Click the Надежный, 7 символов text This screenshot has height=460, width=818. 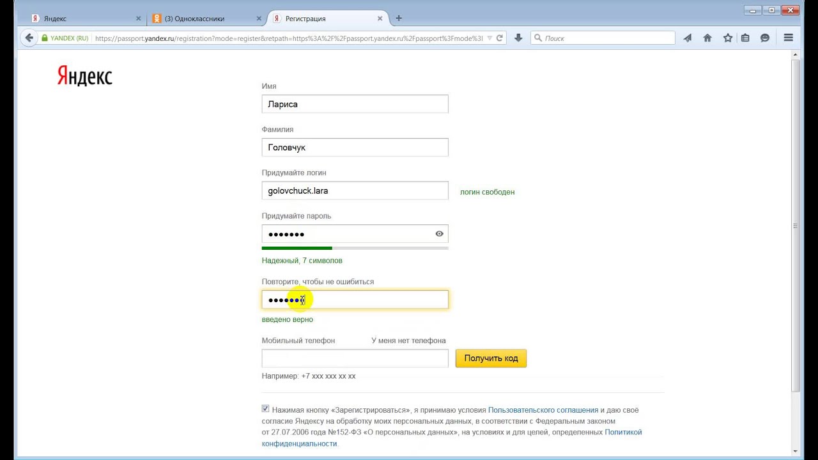pyautogui.click(x=302, y=261)
